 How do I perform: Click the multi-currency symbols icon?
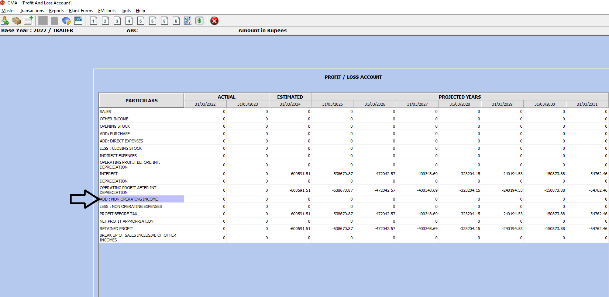187,21
